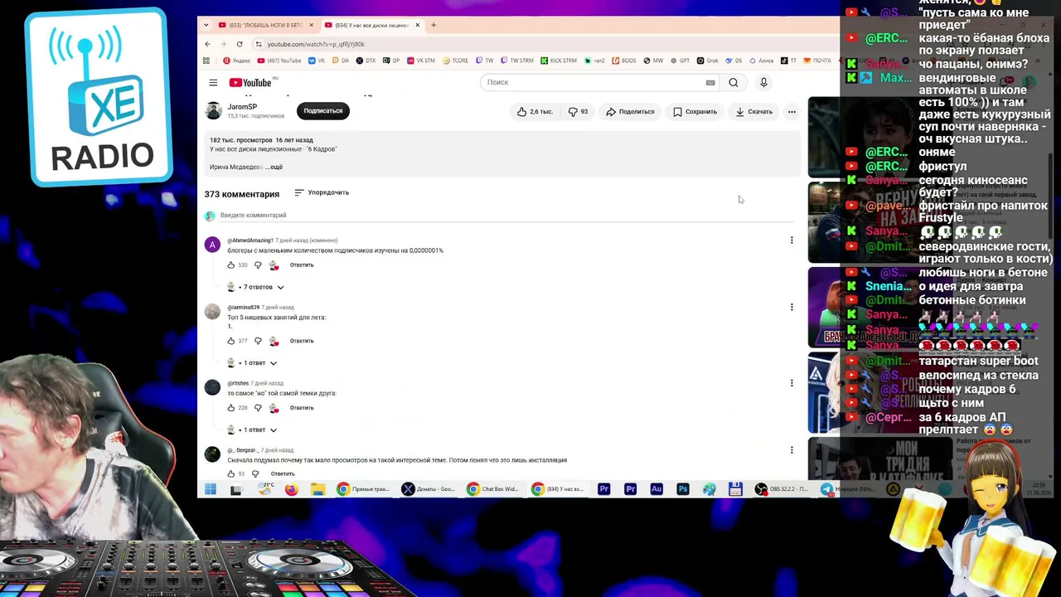Open the tab search dropdown arrow
This screenshot has height=597, width=1061.
coord(206,25)
